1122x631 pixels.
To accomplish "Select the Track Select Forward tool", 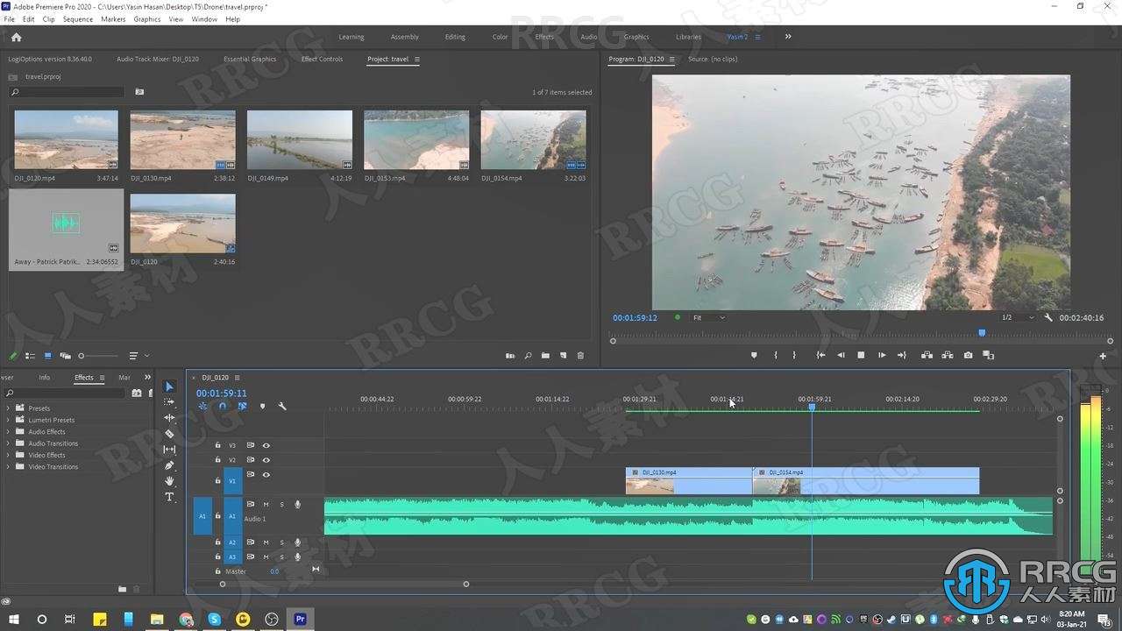I will tap(169, 402).
